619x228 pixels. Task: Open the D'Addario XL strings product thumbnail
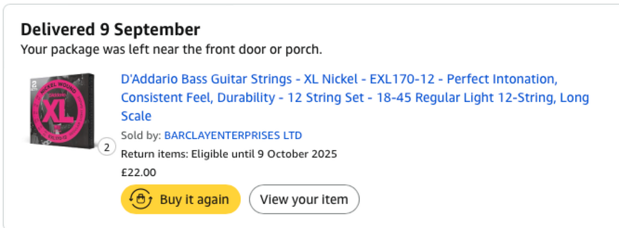pos(61,111)
